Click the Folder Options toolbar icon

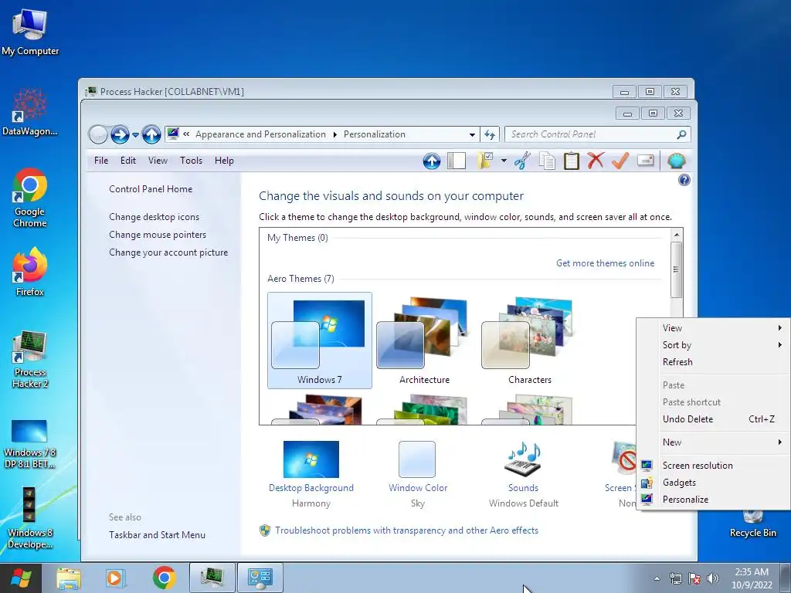tap(485, 161)
